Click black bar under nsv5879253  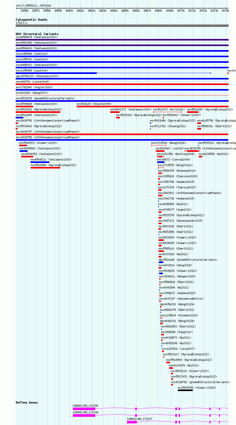coord(185,390)
